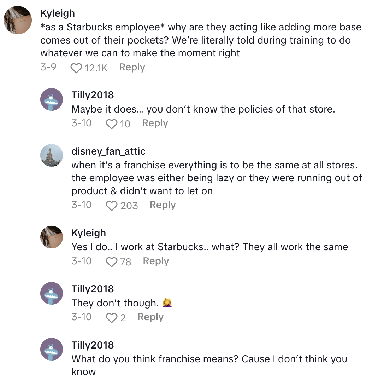Reply to Kyleigh's Starbucks employee comment
This screenshot has width=378, height=380.
(132, 67)
